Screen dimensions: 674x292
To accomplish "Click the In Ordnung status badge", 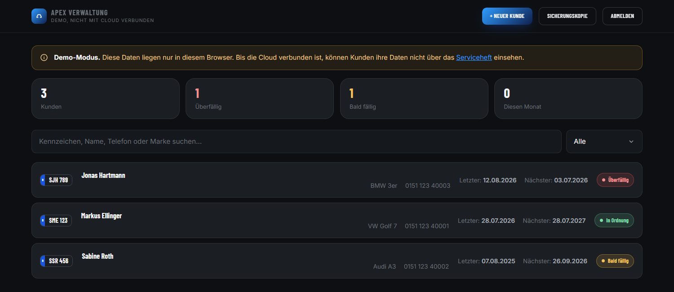I will (614, 221).
